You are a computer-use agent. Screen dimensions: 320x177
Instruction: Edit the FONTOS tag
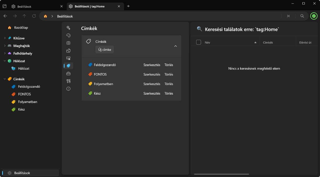click(152, 74)
